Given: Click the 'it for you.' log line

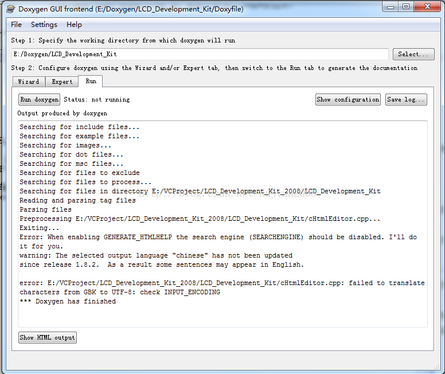Looking at the screenshot, I should click(41, 247).
